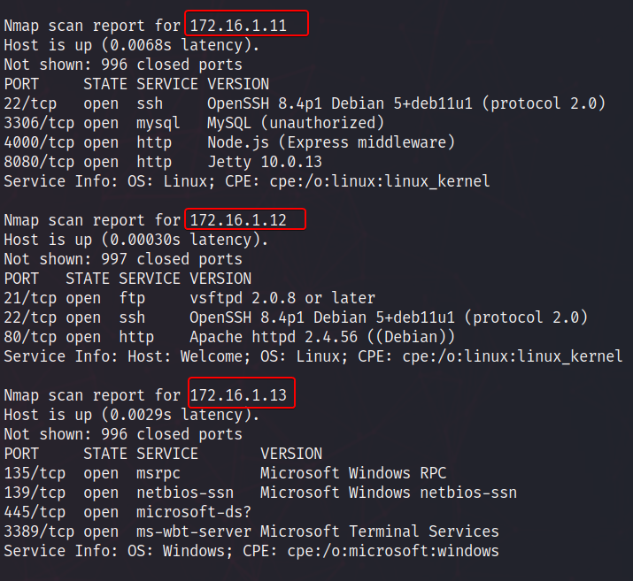Click the highlighted IP address 172.16.1.13

pos(241,394)
